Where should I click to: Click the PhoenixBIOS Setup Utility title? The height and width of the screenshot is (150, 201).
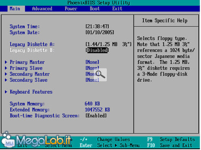click(99, 3)
